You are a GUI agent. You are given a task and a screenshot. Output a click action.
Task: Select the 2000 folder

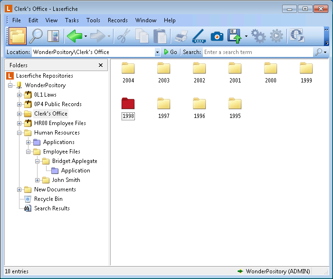(x=271, y=72)
